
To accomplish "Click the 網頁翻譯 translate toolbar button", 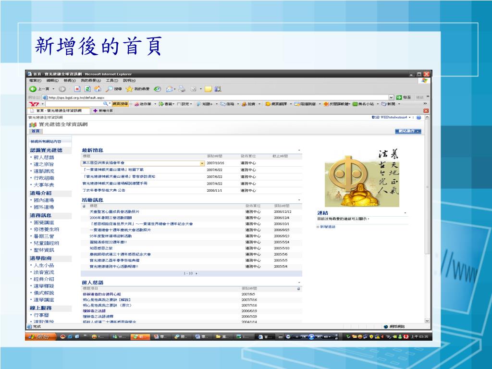I will (276, 104).
